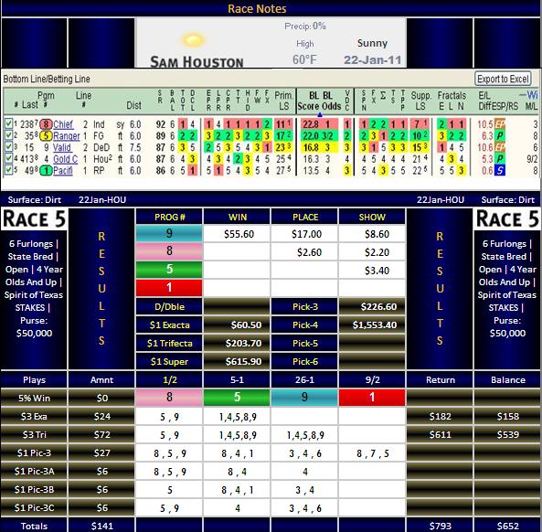
Task: Open the Gold C horse link
Action: (x=65, y=159)
